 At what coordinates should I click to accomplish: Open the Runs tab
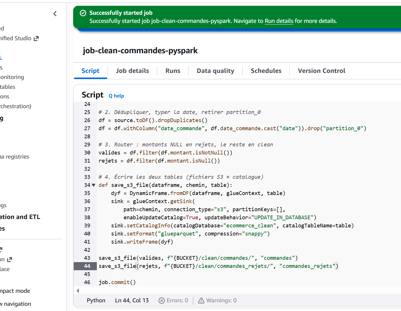pos(173,71)
